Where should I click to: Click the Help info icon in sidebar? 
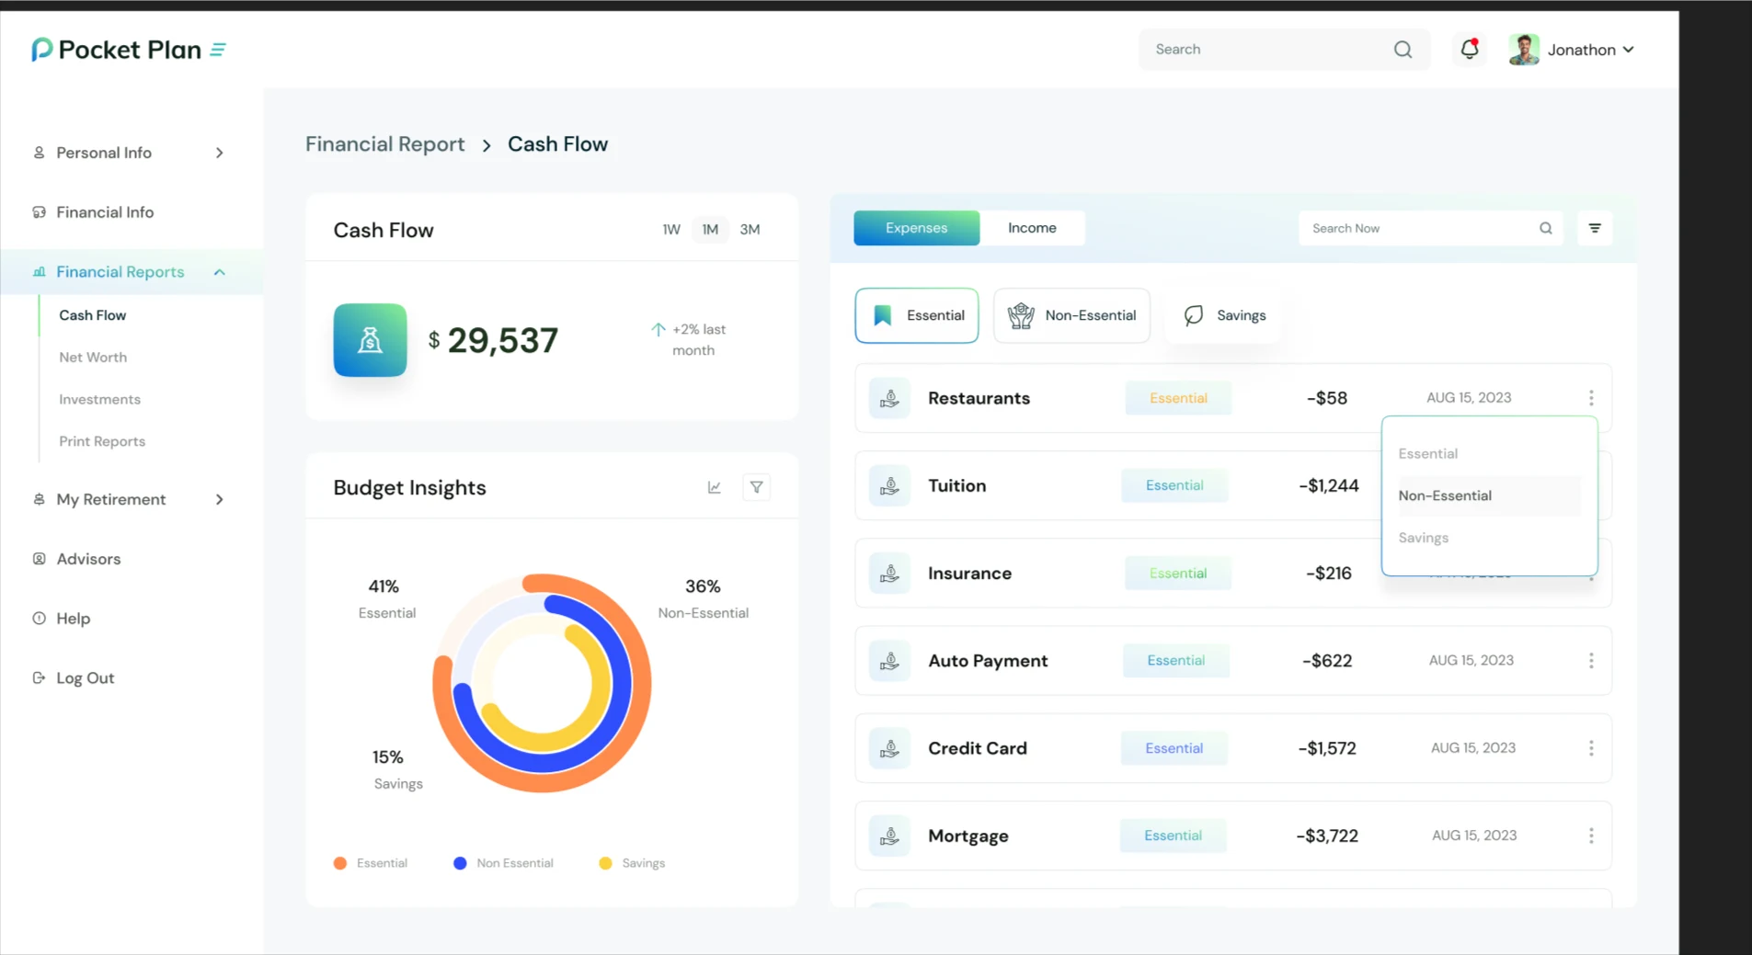point(39,619)
